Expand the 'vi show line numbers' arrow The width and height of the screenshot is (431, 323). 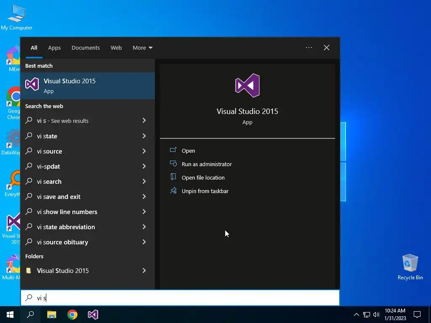144,212
